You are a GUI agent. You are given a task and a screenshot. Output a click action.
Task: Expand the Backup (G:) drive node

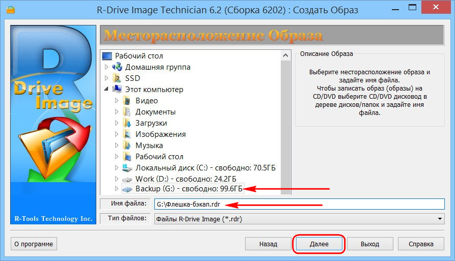click(116, 189)
